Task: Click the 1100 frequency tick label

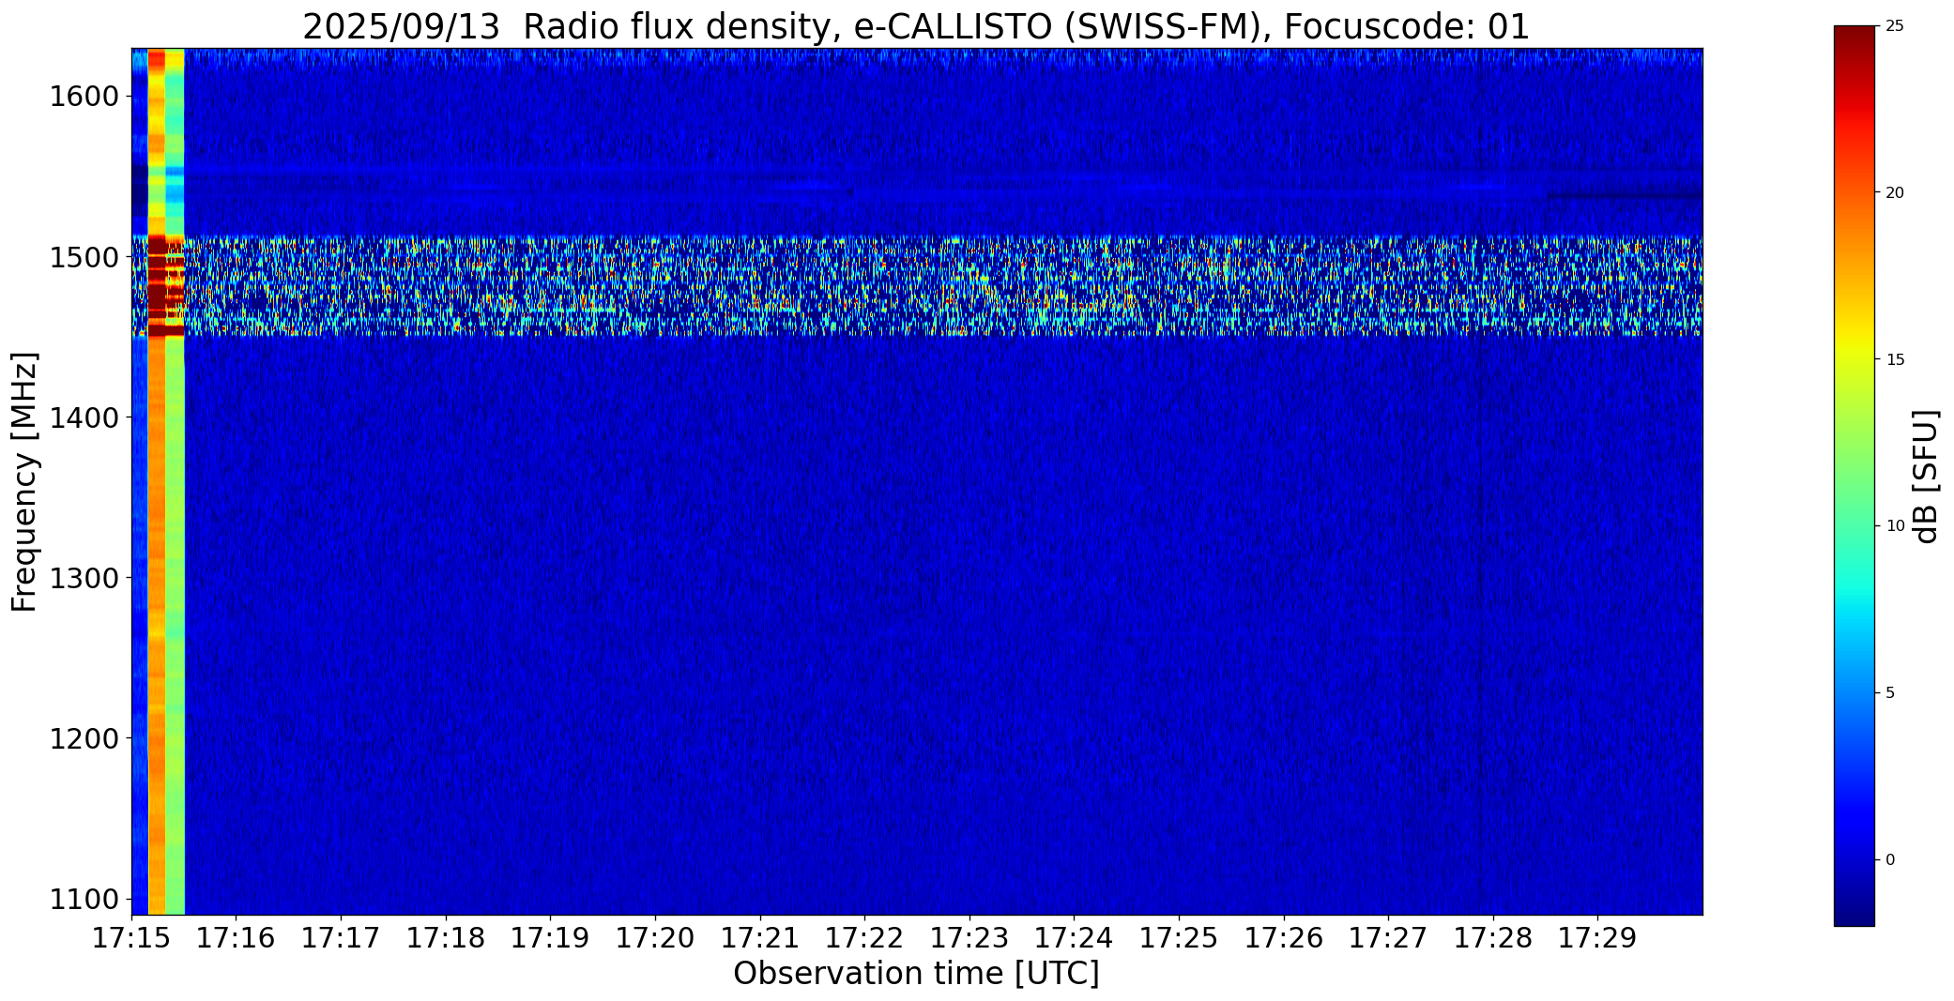Action: tap(83, 899)
